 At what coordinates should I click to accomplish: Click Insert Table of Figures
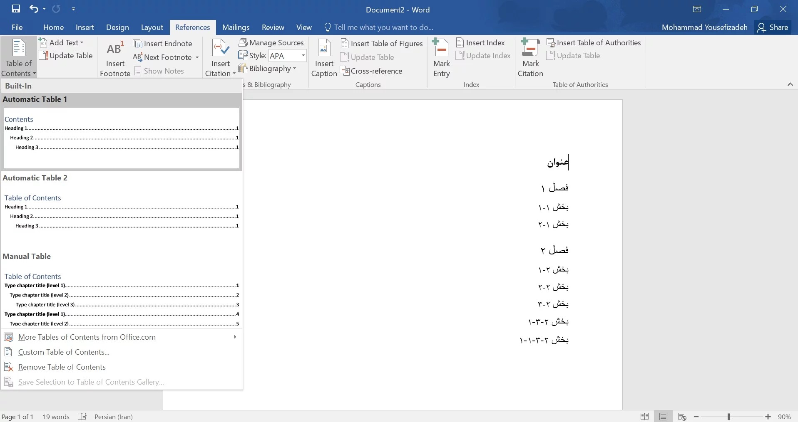382,43
